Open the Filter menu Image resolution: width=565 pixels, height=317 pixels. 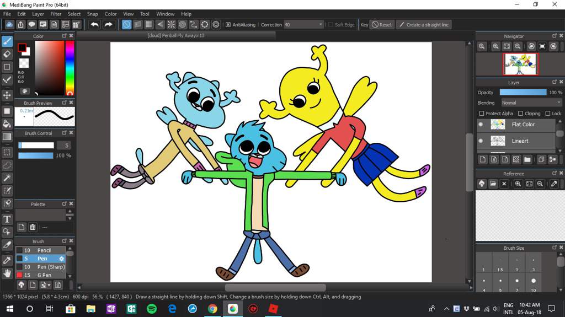tap(56, 14)
